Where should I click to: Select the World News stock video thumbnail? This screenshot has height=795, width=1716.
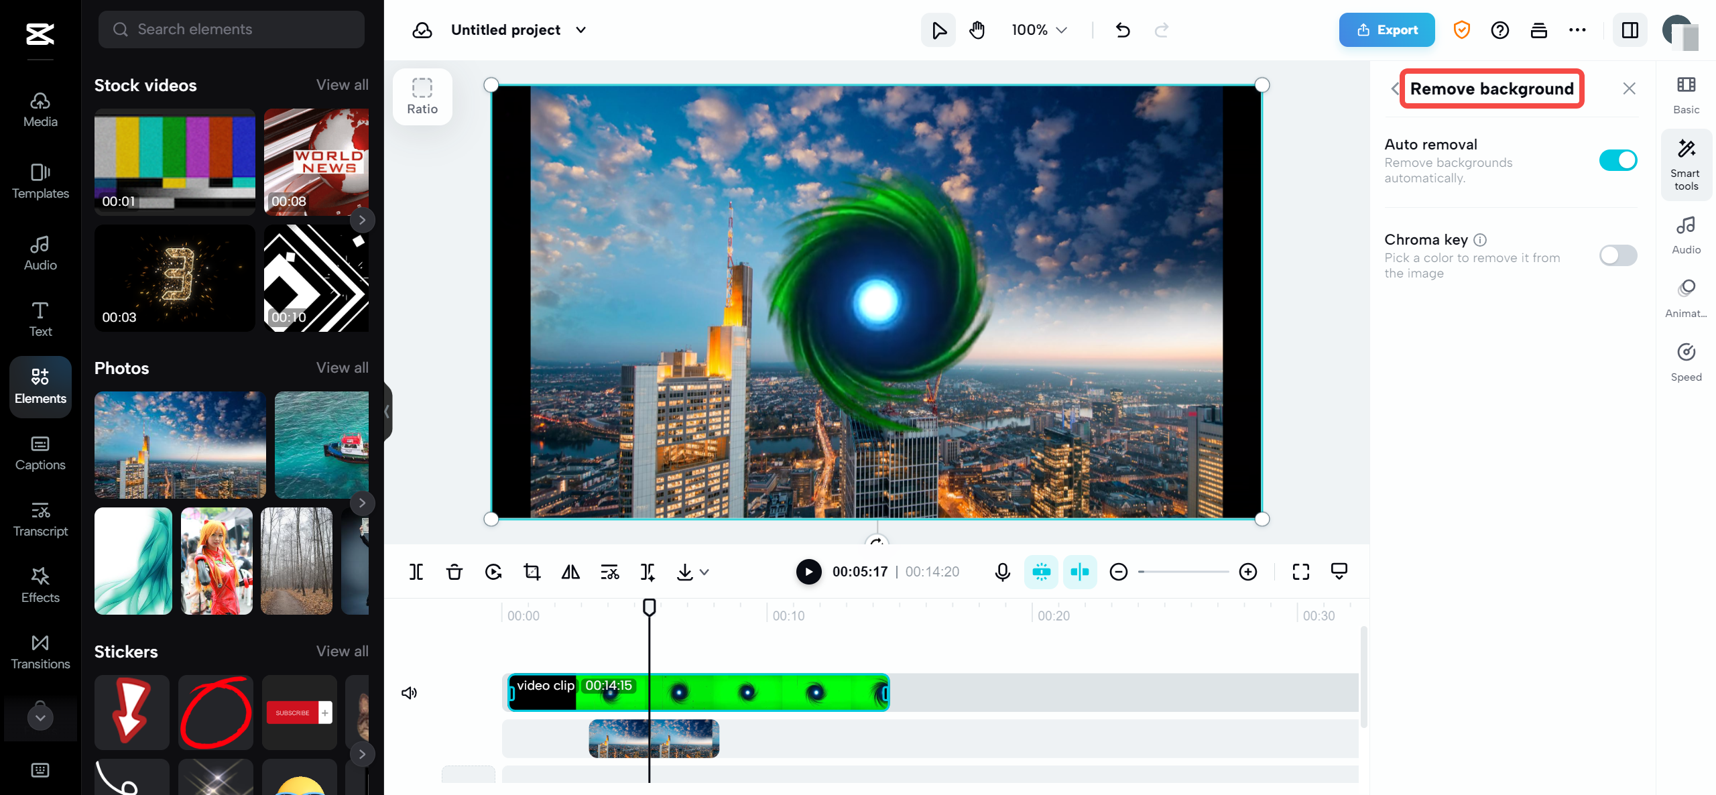coord(316,162)
